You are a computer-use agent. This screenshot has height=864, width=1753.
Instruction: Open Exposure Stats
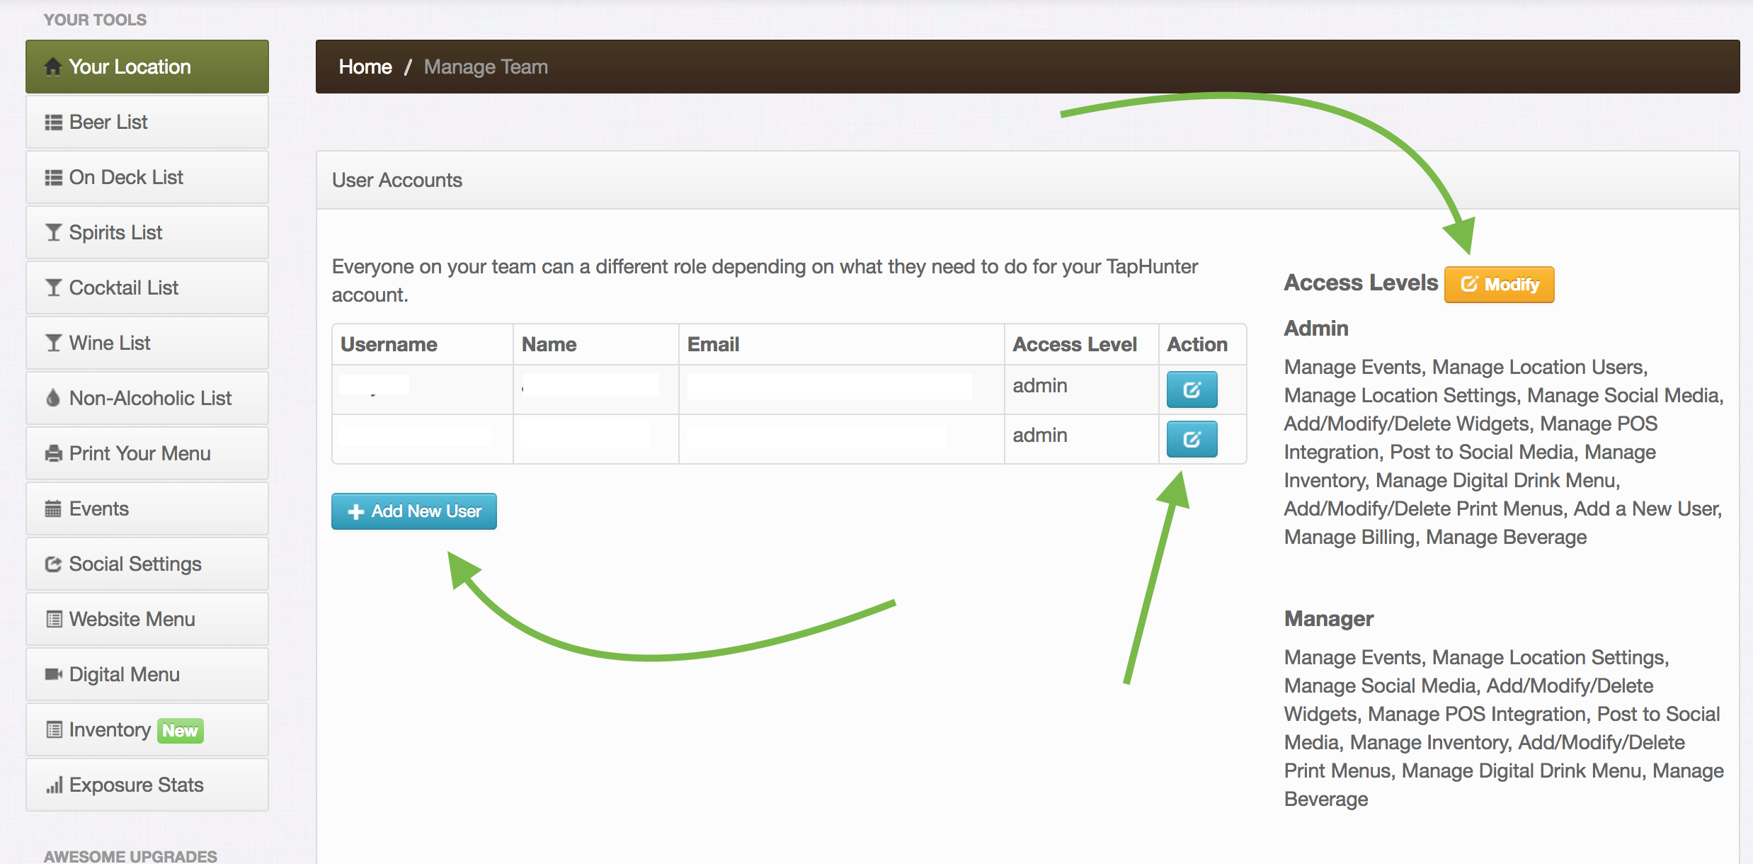(147, 785)
